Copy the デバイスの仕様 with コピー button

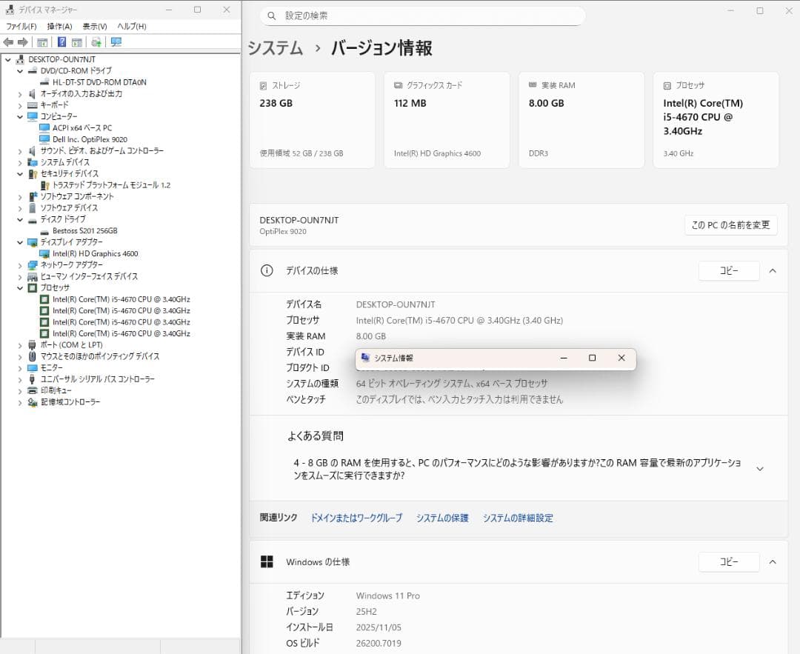[728, 271]
